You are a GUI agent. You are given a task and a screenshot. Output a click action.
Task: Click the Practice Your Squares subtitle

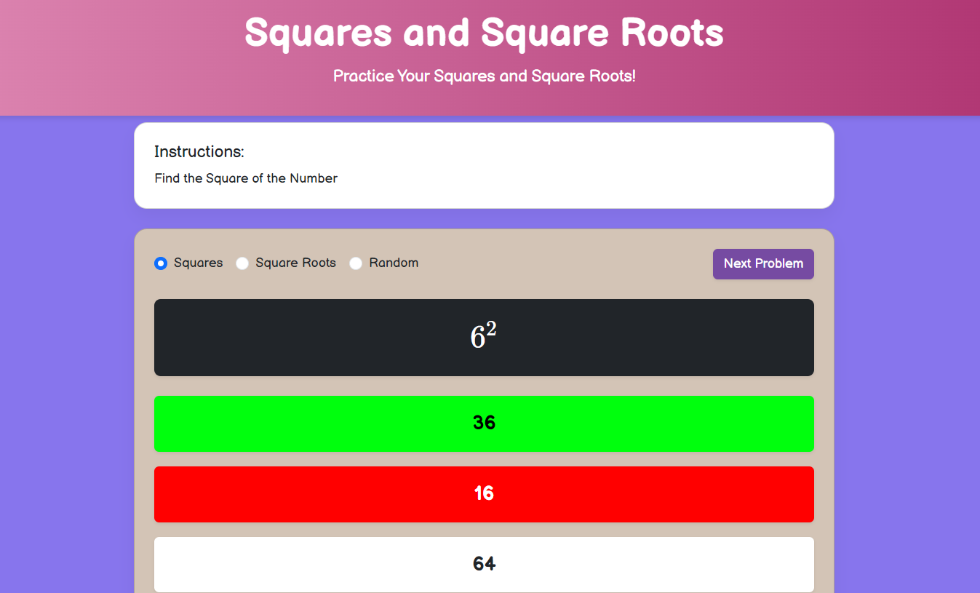484,76
